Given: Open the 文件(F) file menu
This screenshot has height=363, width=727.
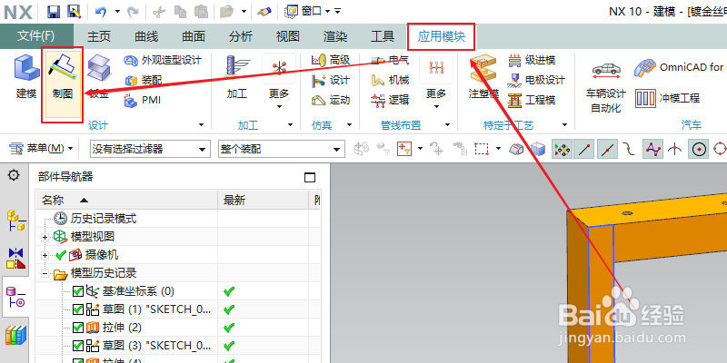Looking at the screenshot, I should [36, 36].
